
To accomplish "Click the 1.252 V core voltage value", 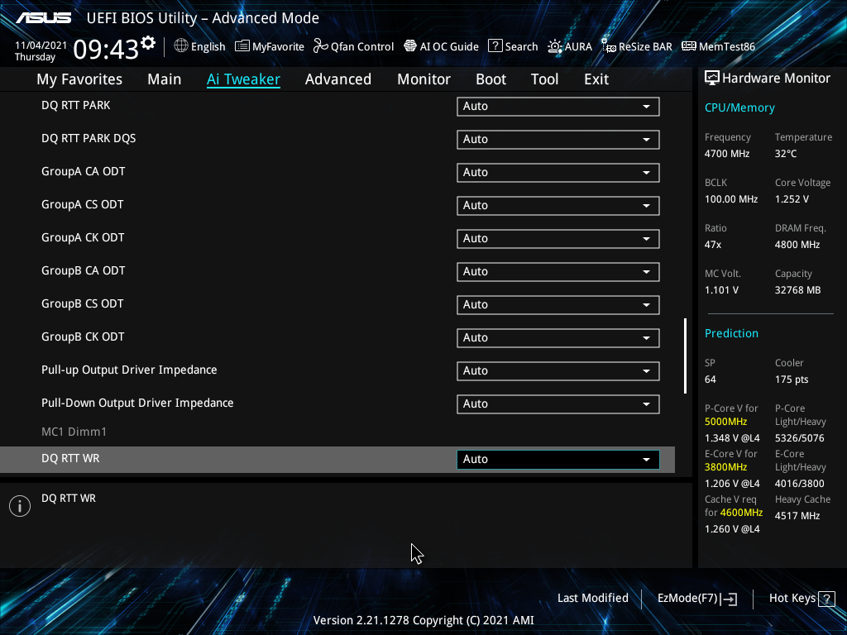I will (x=792, y=199).
